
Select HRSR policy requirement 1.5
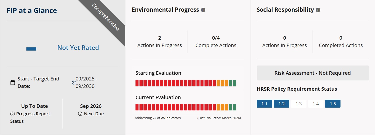(332, 104)
